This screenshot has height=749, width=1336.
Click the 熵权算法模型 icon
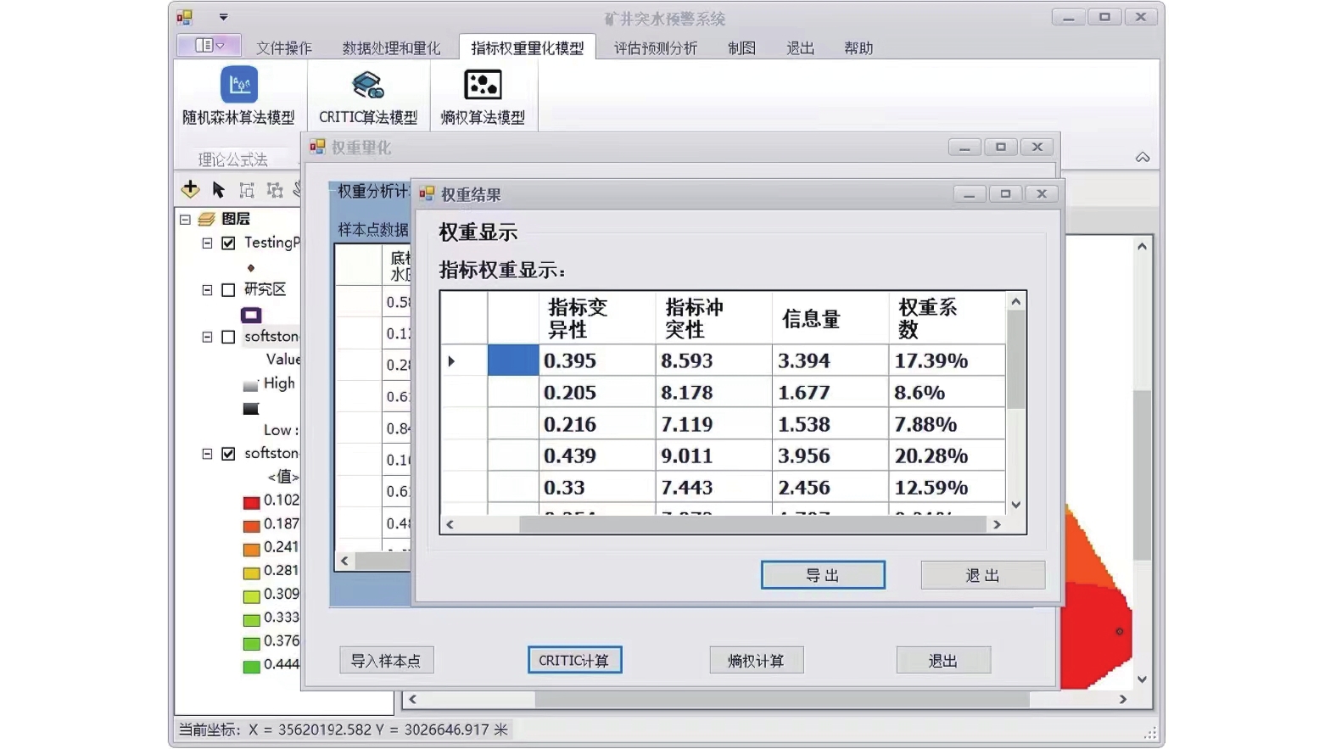[483, 85]
